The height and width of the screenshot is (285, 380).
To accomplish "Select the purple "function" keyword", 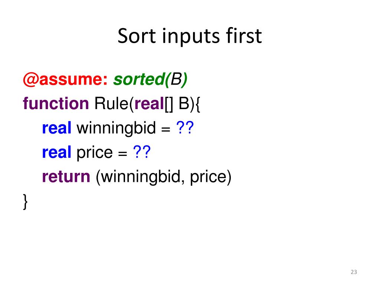I will click(56, 104).
